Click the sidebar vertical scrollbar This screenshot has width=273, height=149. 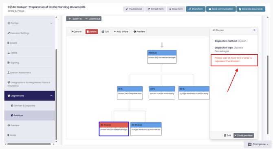(56, 94)
